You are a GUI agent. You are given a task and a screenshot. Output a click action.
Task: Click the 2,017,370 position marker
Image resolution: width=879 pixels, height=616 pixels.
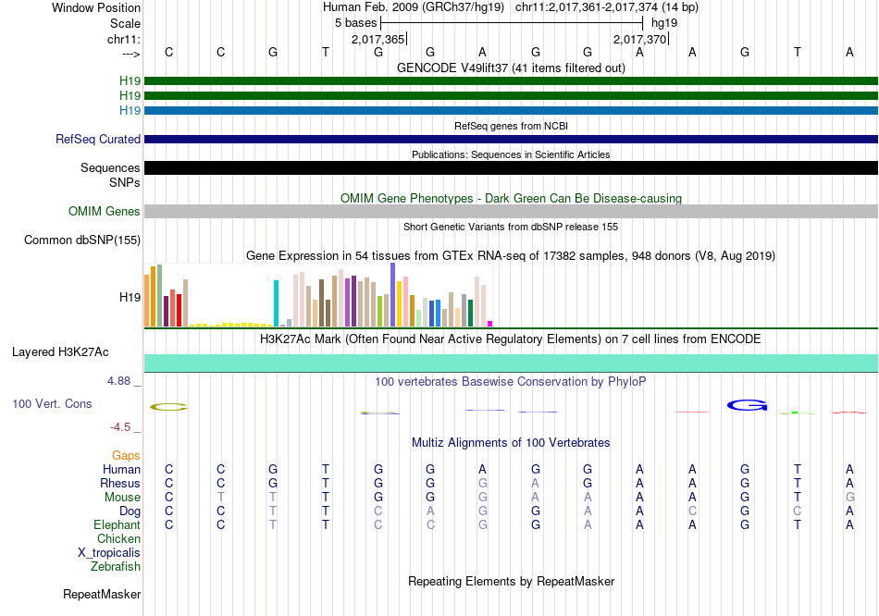click(x=640, y=39)
